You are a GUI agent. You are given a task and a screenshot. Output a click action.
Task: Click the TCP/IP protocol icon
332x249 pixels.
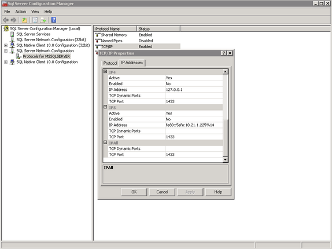(x=97, y=46)
